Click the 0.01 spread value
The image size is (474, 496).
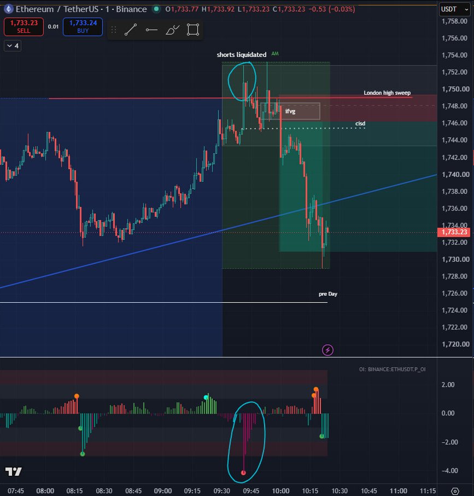[53, 27]
